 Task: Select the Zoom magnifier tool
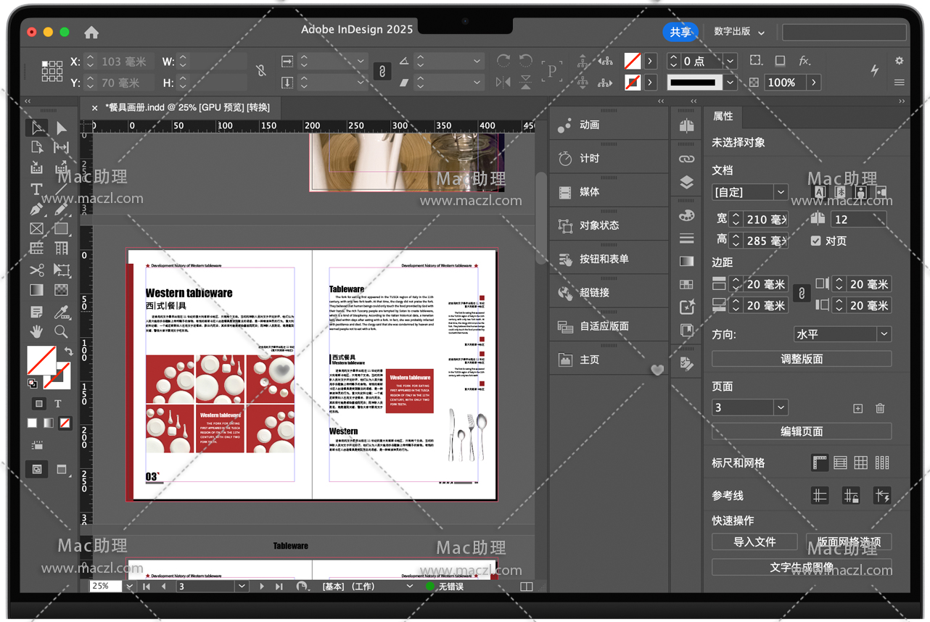point(62,332)
